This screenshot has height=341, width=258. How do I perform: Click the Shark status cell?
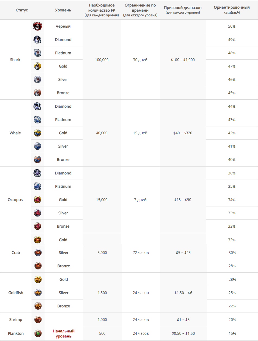tap(15, 60)
